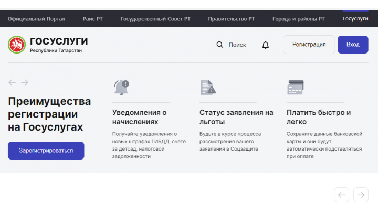Image resolution: width=378 pixels, height=202 pixels.
Task: Click the Вход login button
Action: (x=353, y=45)
